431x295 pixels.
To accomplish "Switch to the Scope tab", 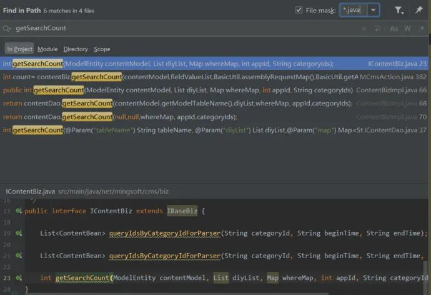I will pyautogui.click(x=102, y=49).
